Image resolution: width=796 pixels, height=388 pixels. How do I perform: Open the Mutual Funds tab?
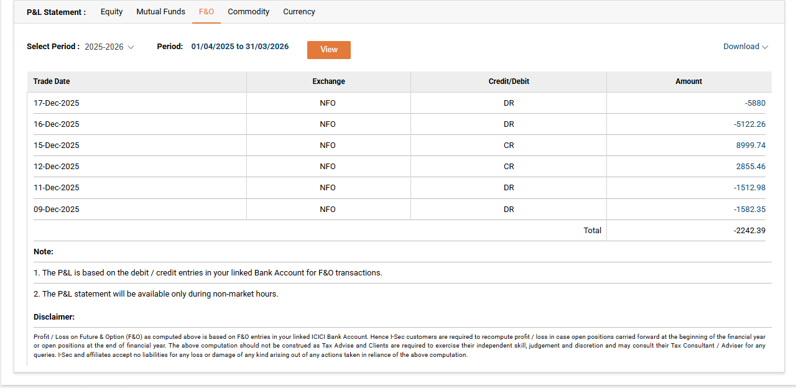[x=160, y=12]
